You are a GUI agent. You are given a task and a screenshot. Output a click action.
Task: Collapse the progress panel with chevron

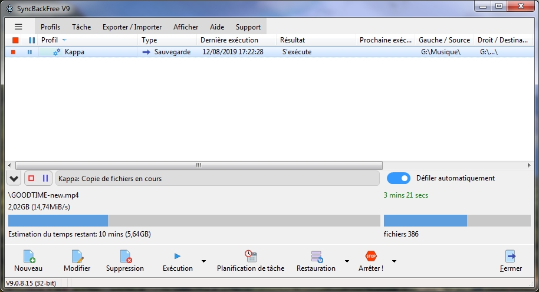tap(14, 179)
